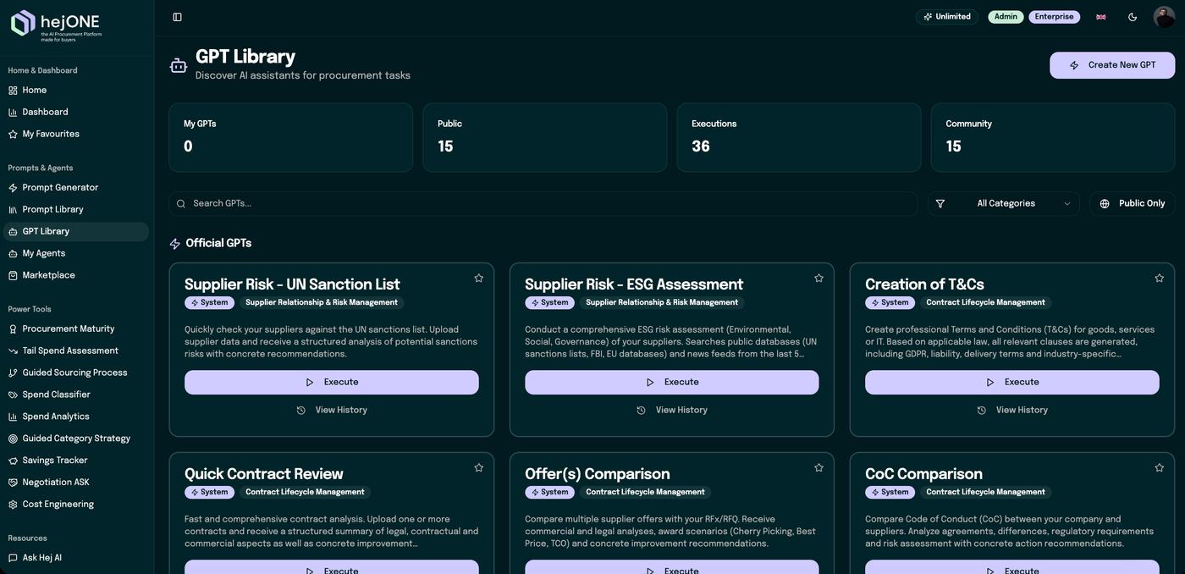Select GPT Library in sidebar
The width and height of the screenshot is (1185, 574).
point(74,232)
